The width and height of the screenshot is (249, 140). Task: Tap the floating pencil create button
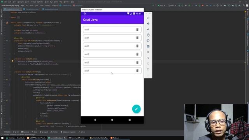[x=137, y=109]
